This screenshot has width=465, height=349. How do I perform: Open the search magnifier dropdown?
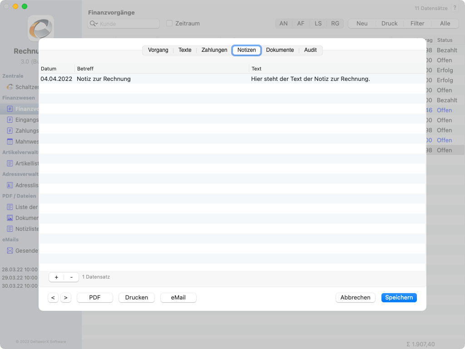tap(94, 24)
